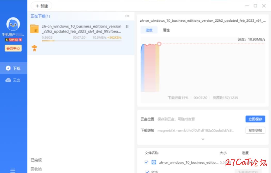Click the 速度: 10.90MB/s label
Image resolution: width=271 pixels, height=173 pixels.
[251, 39]
